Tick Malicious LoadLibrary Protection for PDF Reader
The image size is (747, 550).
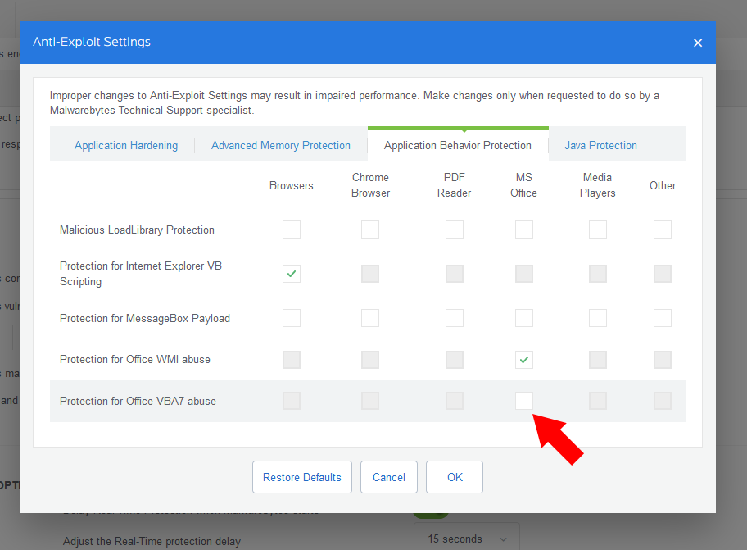click(455, 230)
